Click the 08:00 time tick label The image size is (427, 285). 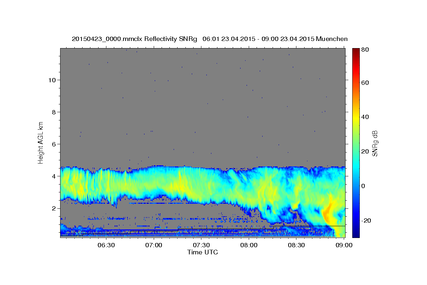pos(249,245)
